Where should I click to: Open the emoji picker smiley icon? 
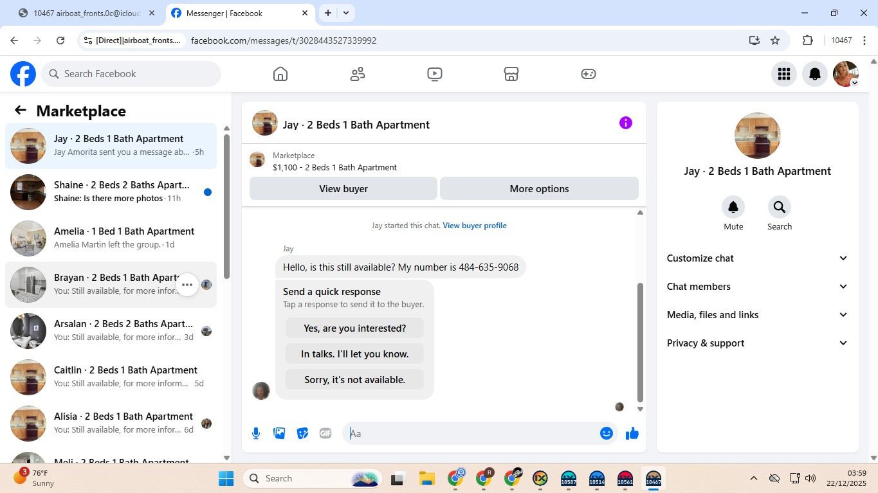coord(606,433)
